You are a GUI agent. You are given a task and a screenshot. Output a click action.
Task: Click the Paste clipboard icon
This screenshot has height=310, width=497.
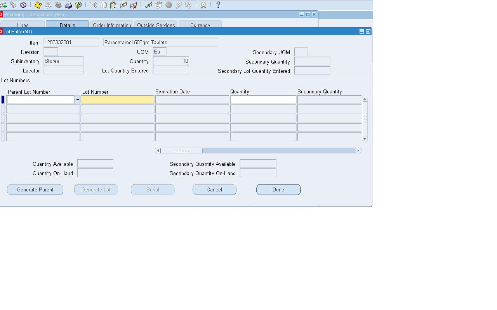(x=113, y=5)
